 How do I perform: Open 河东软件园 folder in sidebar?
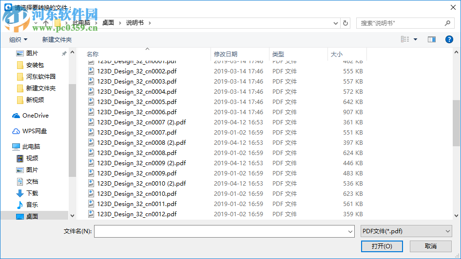[40, 77]
